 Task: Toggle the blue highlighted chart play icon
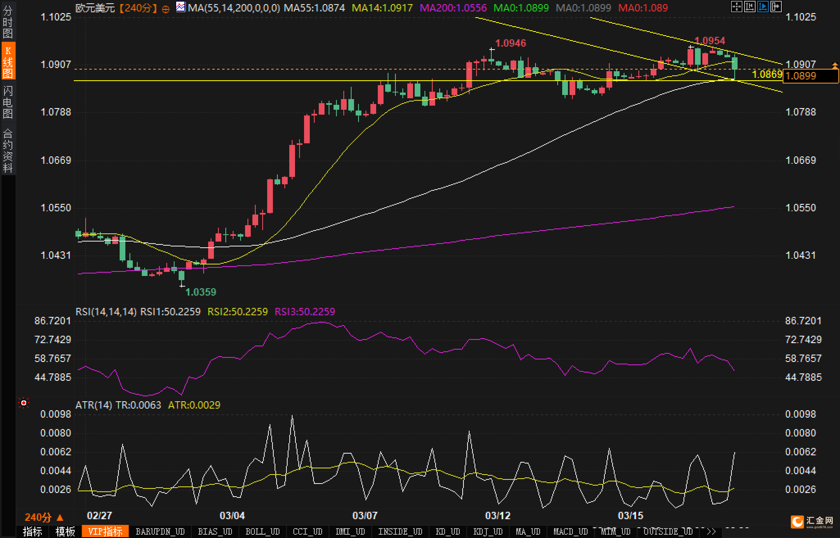click(x=763, y=7)
